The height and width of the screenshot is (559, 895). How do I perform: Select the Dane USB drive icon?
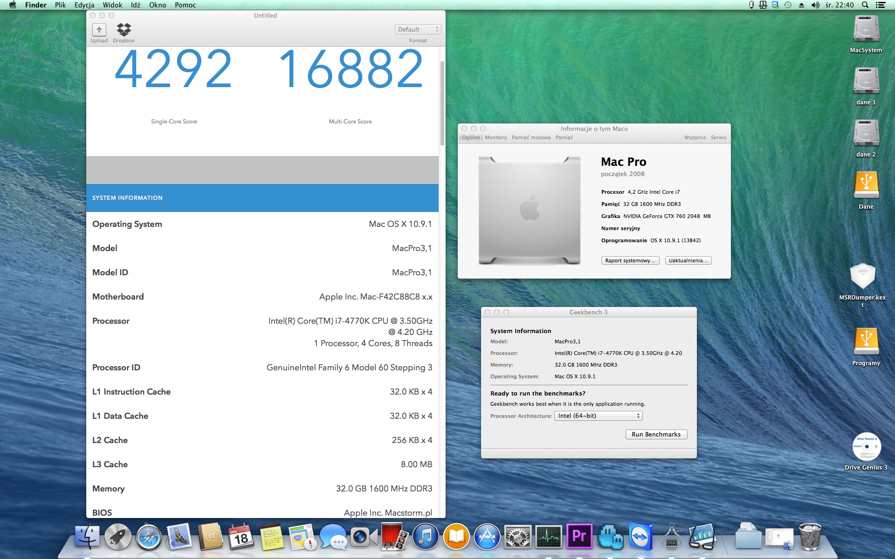(x=866, y=186)
